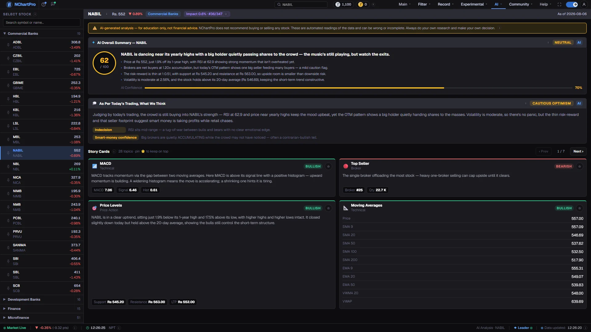This screenshot has width=591, height=332.
Task: Click the AI badge in Overall Summary
Action: coord(579,42)
